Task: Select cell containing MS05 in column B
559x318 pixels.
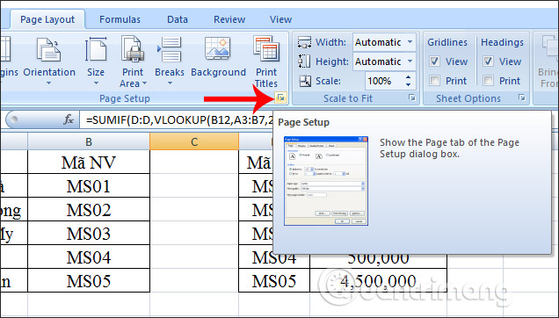Action: [x=89, y=280]
